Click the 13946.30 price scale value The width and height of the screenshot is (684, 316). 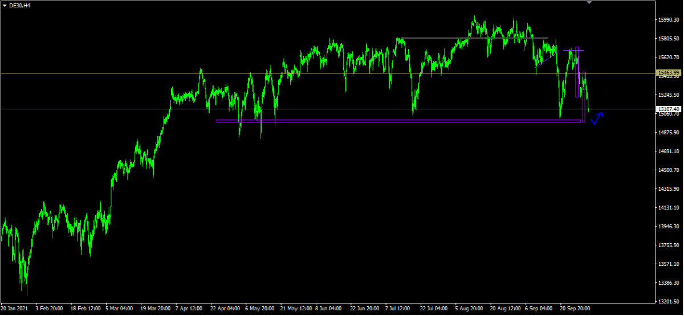[669, 227]
